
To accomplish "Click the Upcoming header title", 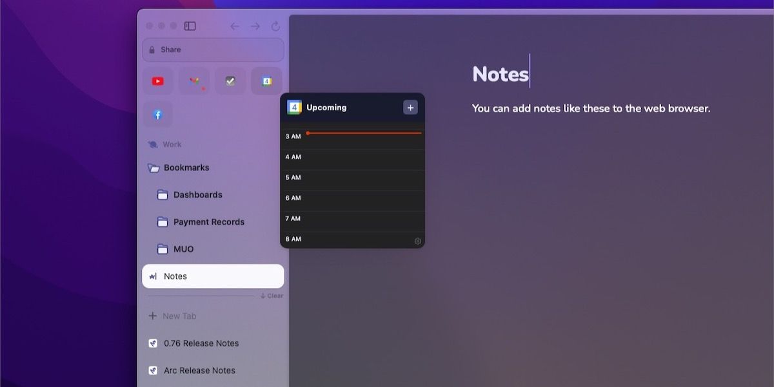I will [x=326, y=108].
